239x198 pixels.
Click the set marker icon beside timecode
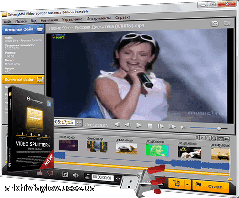click(x=87, y=176)
